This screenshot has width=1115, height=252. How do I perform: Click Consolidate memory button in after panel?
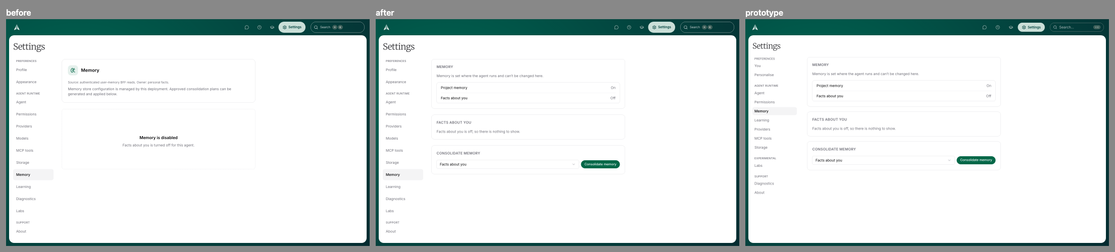point(600,164)
